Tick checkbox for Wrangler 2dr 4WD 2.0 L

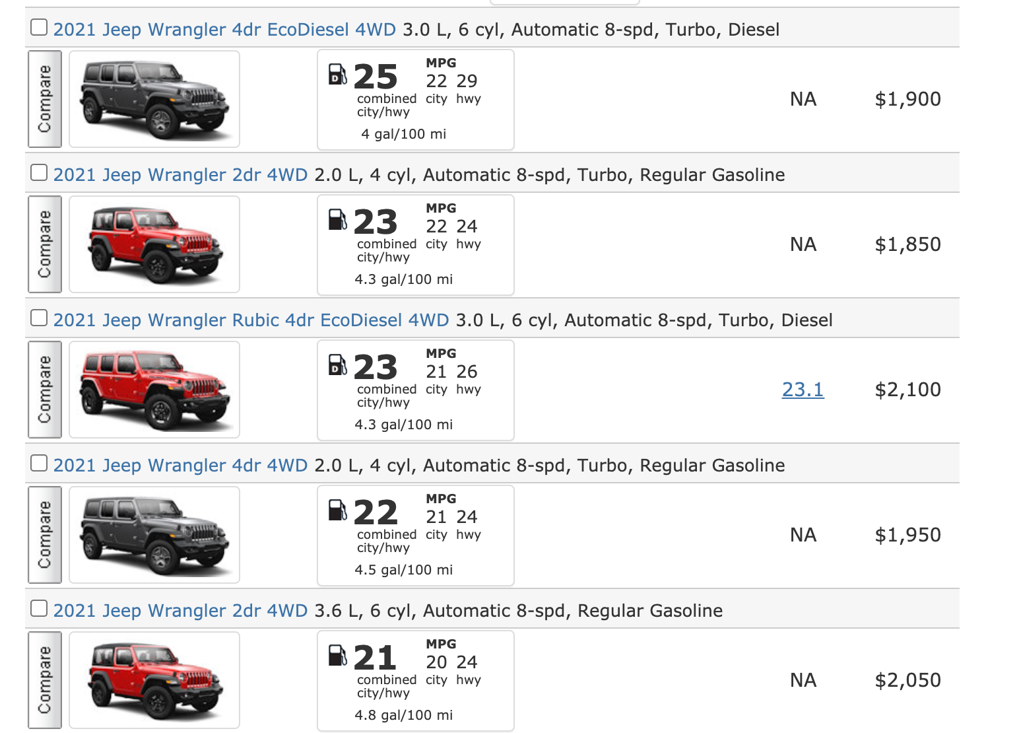coord(39,173)
